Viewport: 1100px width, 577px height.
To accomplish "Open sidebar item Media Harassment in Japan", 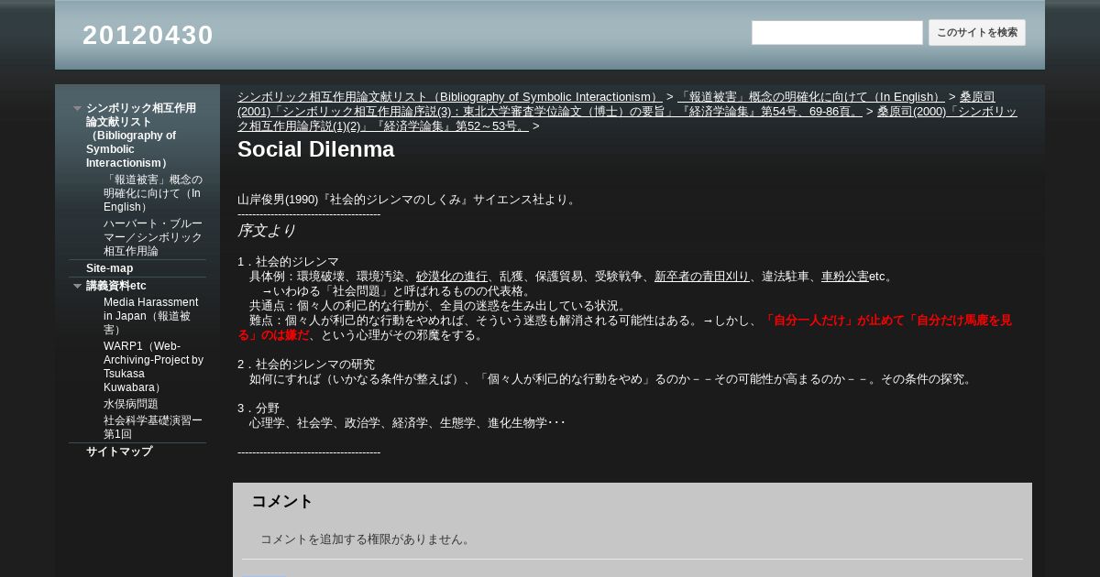I will [x=151, y=316].
